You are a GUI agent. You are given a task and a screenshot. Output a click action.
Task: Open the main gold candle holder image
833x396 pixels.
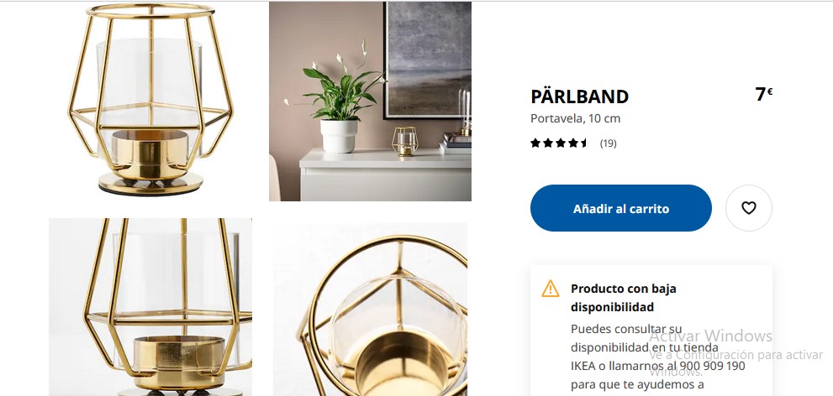[150, 100]
